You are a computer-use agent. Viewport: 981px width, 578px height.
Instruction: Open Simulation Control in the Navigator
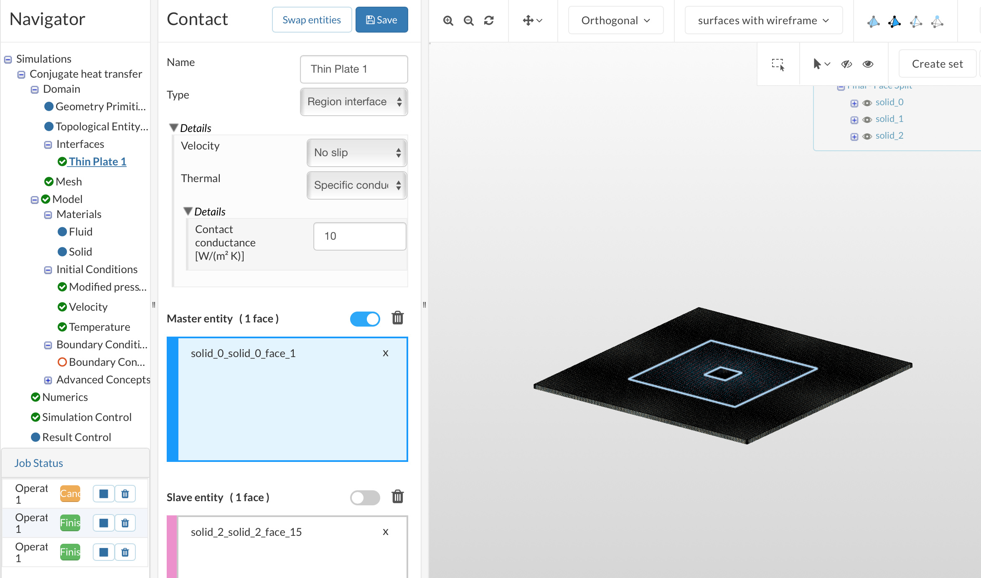coord(86,417)
